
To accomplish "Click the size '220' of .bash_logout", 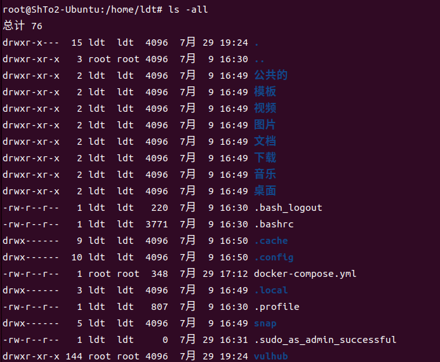I will click(159, 208).
